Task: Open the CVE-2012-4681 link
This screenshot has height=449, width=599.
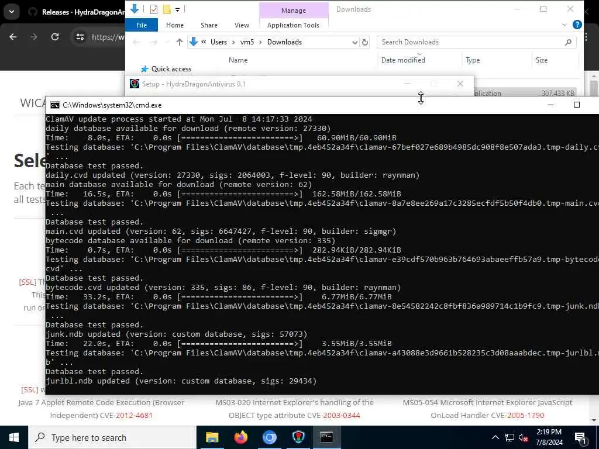Action: pos(134,416)
